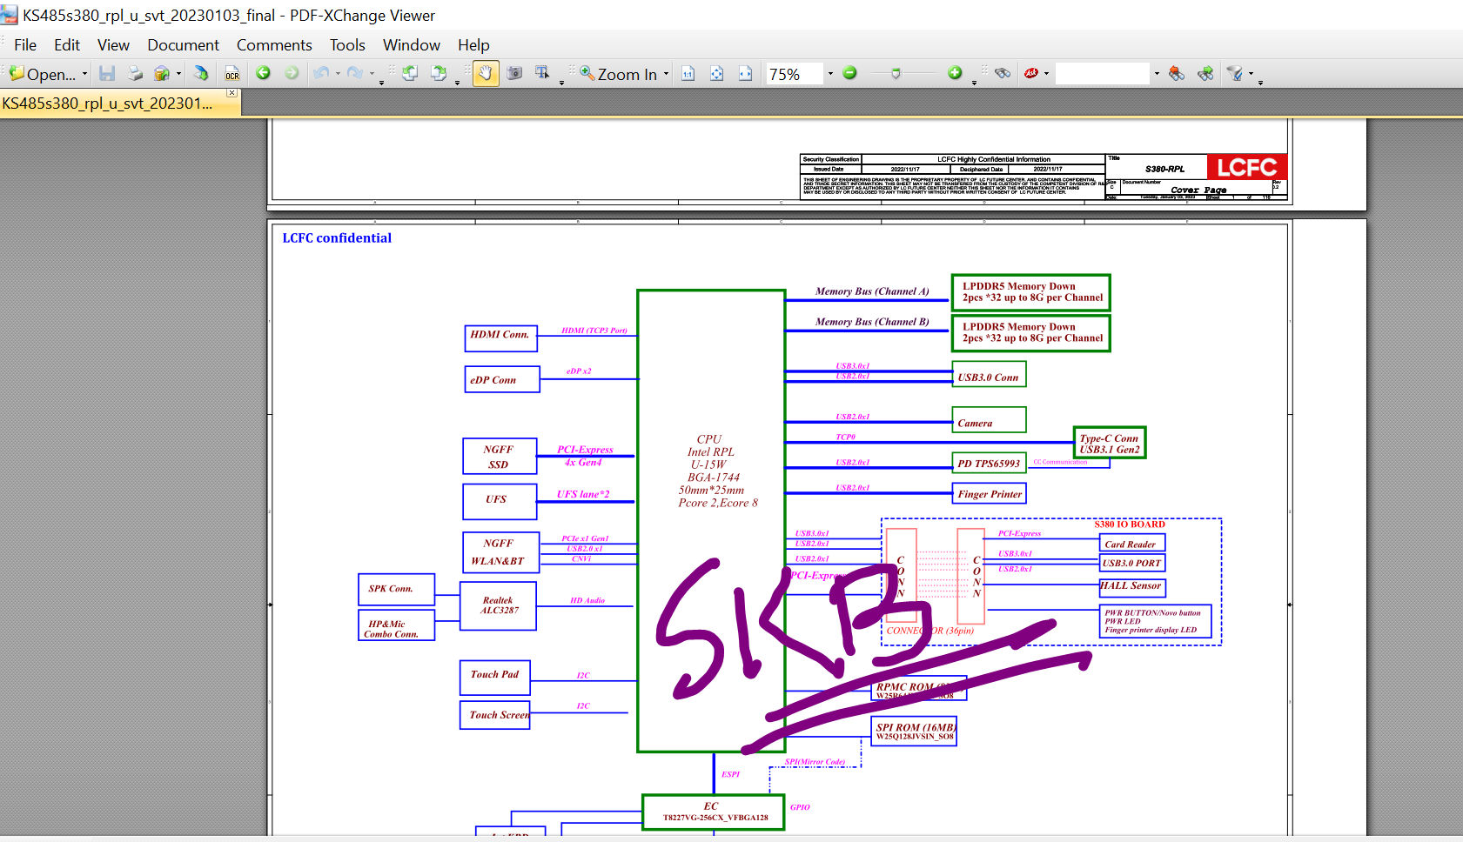Click the Undo icon
The image size is (1463, 842).
(x=321, y=74)
